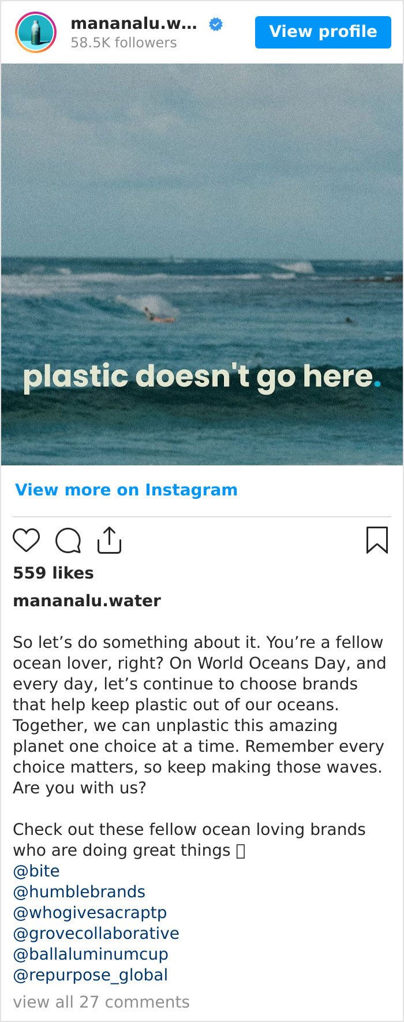Open comments via the speech bubble icon
This screenshot has height=1022, width=404.
(x=68, y=540)
